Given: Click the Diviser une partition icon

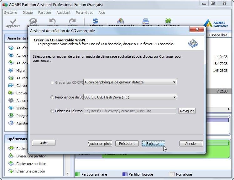Looking at the screenshot, I should pyautogui.click(x=11, y=156).
